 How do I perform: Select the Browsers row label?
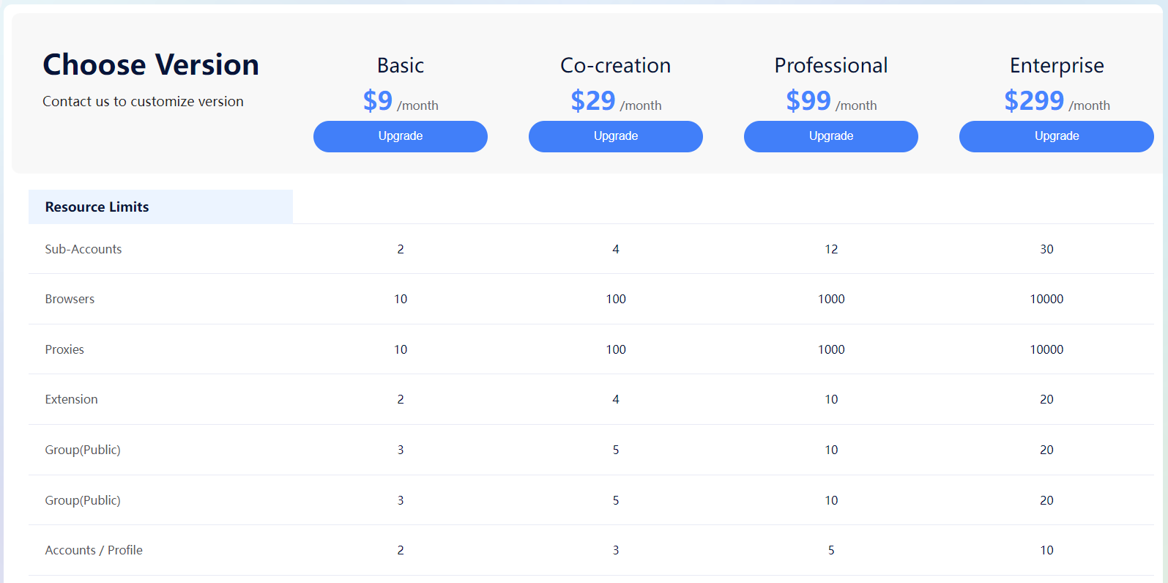coord(70,299)
